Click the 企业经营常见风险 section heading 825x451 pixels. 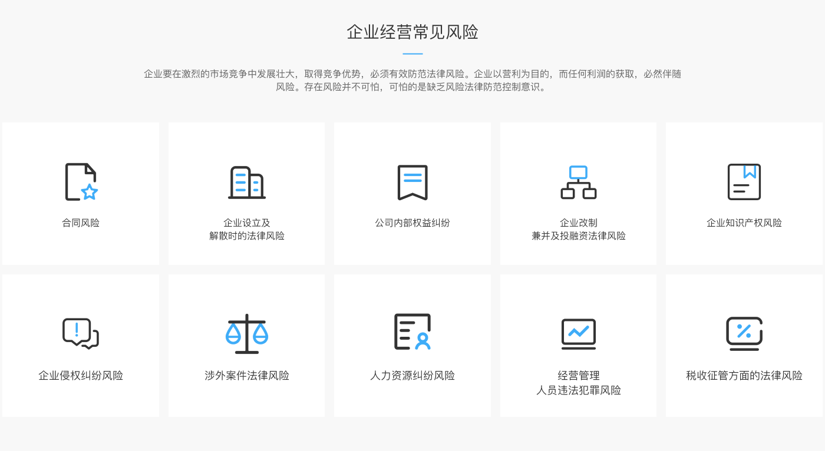pyautogui.click(x=412, y=32)
